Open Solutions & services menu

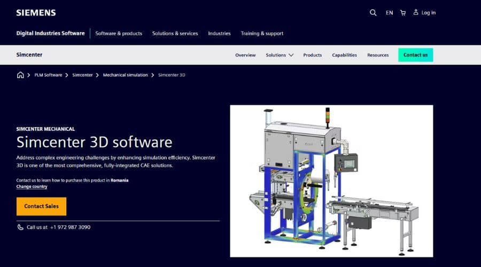click(175, 34)
